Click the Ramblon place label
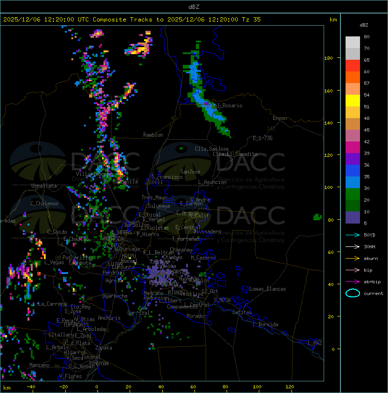The width and height of the screenshot is (388, 393). pyautogui.click(x=153, y=135)
